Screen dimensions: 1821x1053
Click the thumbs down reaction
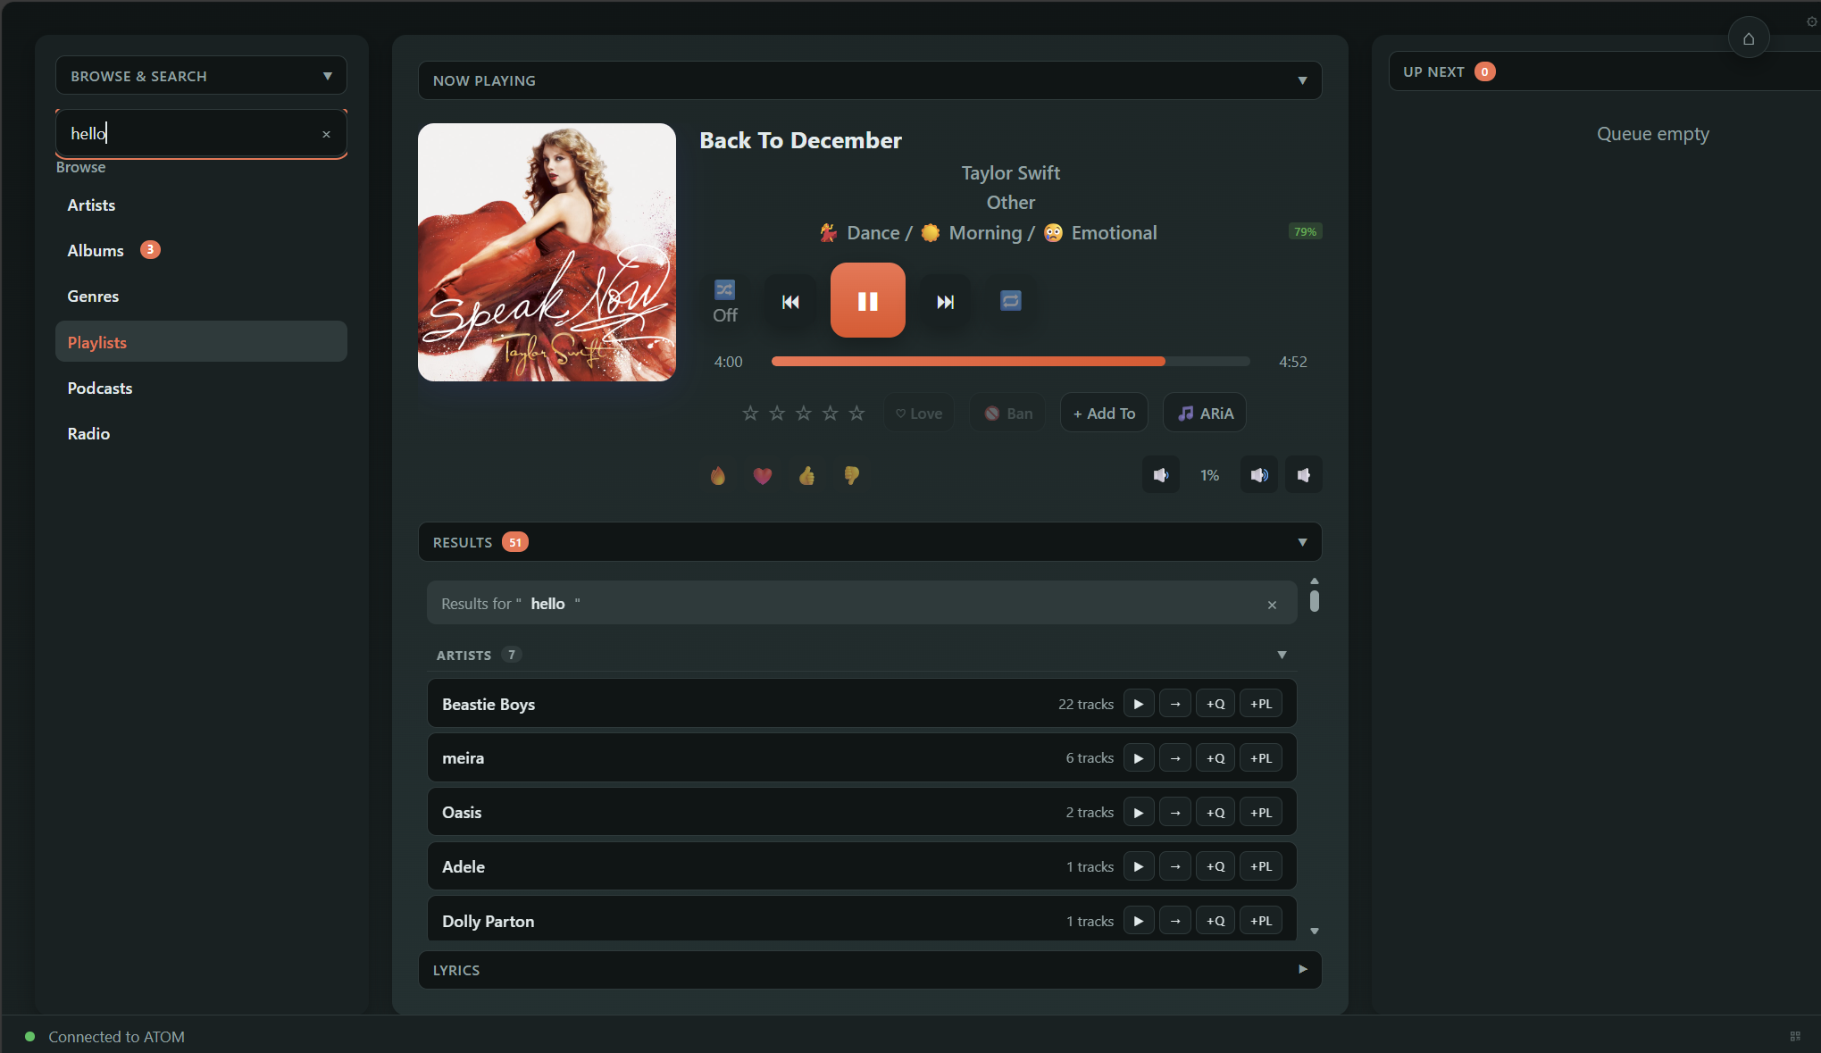tap(851, 475)
